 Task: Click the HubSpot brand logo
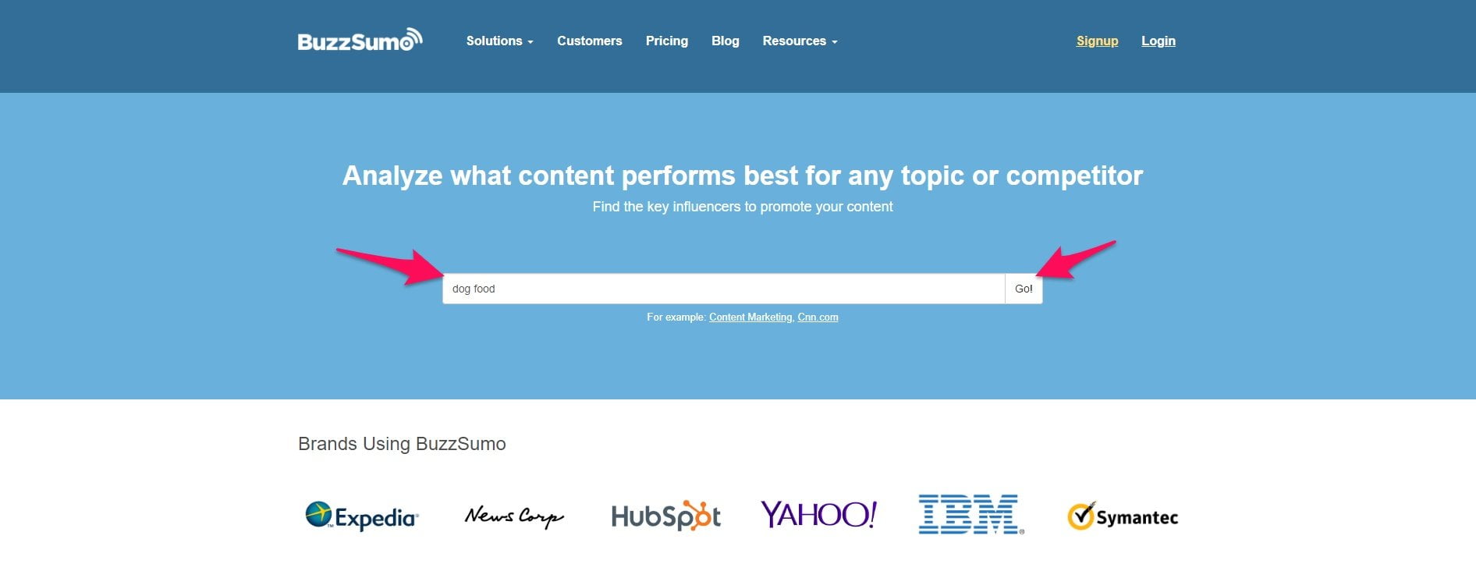coord(666,516)
